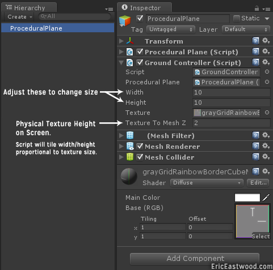Lock the Inspector panel with padlock
The width and height of the screenshot is (273, 270).
coord(257,8)
